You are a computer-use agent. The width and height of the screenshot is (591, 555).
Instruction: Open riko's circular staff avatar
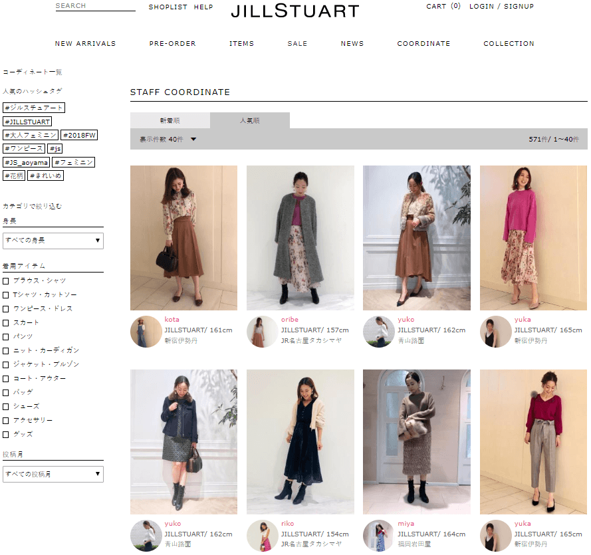tap(263, 535)
